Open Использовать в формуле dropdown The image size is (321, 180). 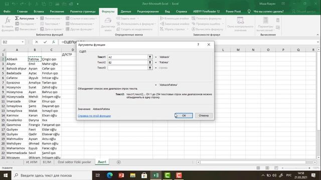click(x=136, y=24)
